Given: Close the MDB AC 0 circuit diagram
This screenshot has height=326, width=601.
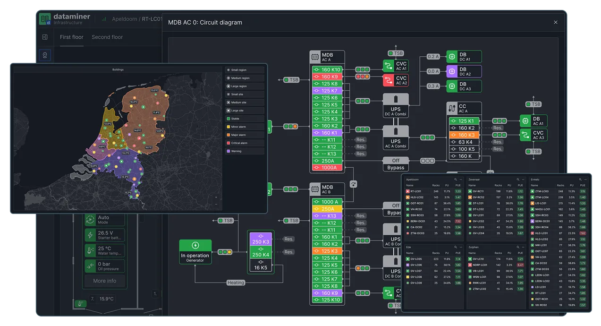Looking at the screenshot, I should pyautogui.click(x=556, y=22).
